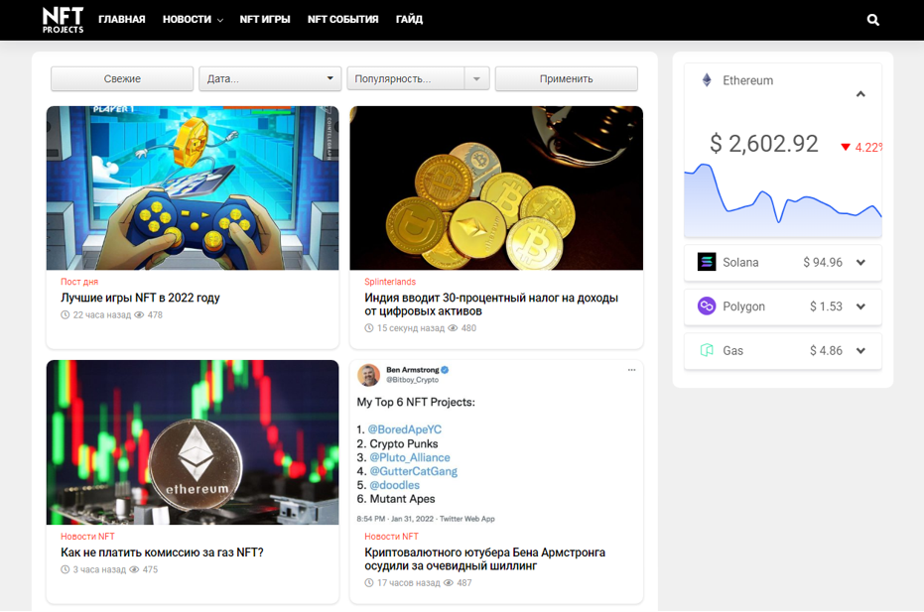The height and width of the screenshot is (612, 924).
Task: Click the eye views icon beside 475
Action: coord(134,569)
